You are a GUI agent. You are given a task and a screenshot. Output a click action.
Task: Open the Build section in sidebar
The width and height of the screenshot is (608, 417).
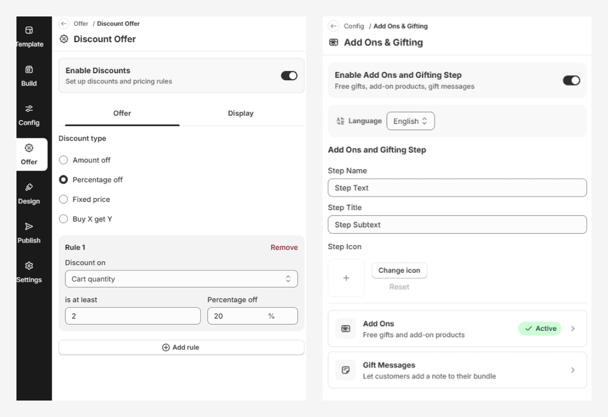29,76
